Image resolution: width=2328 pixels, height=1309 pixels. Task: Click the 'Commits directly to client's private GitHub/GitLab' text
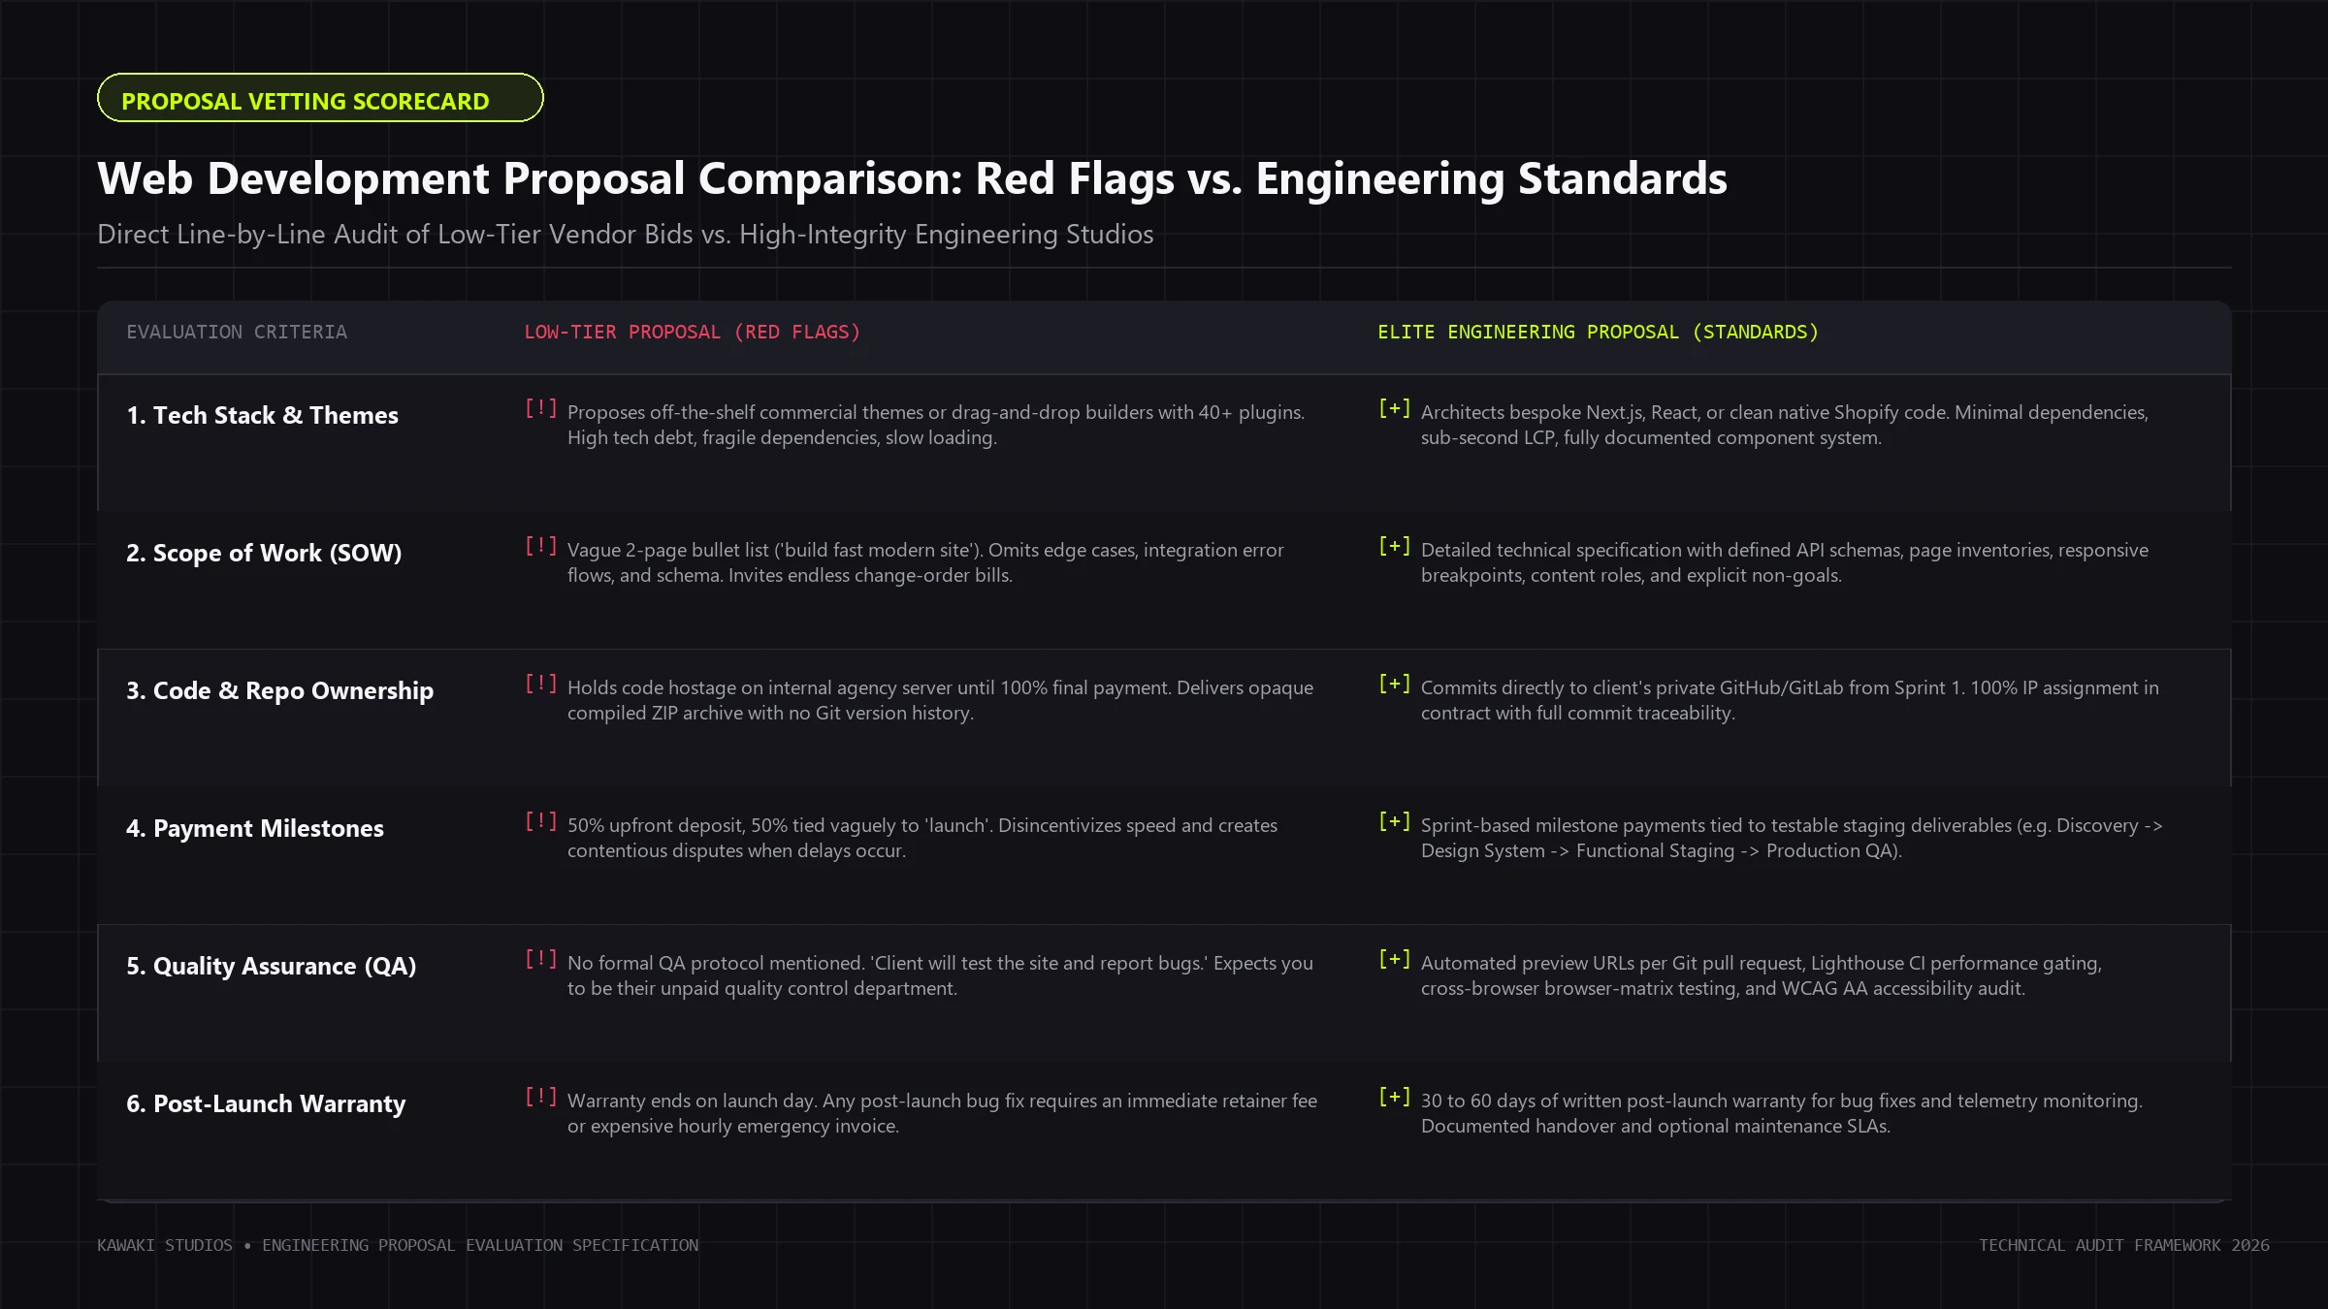tap(1790, 700)
